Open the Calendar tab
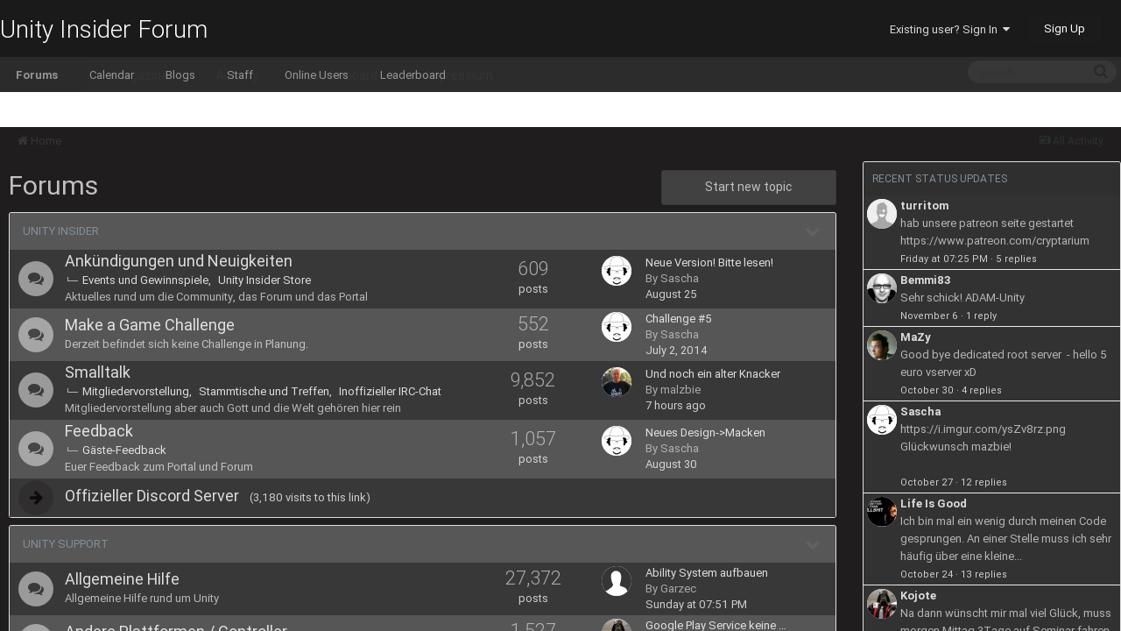This screenshot has height=631, width=1121. coord(111,74)
